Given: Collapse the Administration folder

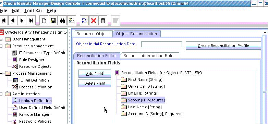Looking at the screenshot, I should pyautogui.click(x=1, y=94).
